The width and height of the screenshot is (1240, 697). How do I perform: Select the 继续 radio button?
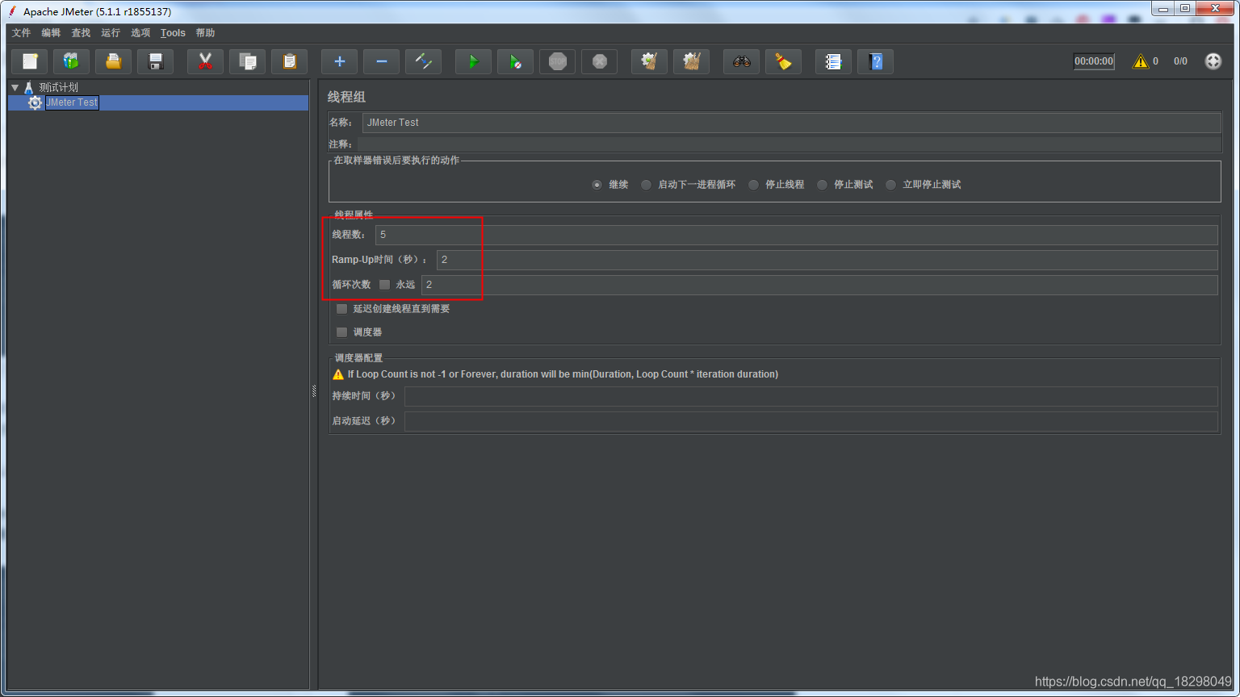click(x=597, y=185)
